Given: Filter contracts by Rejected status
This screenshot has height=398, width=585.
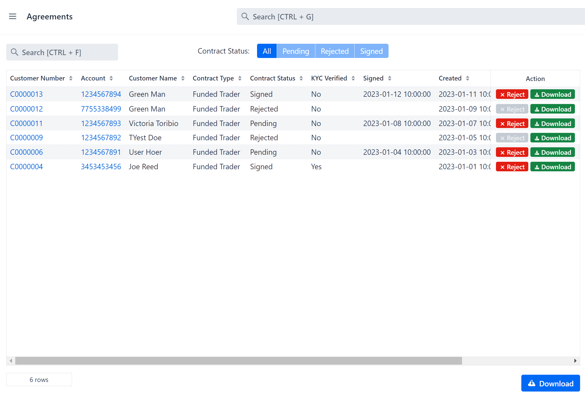Looking at the screenshot, I should click(334, 51).
